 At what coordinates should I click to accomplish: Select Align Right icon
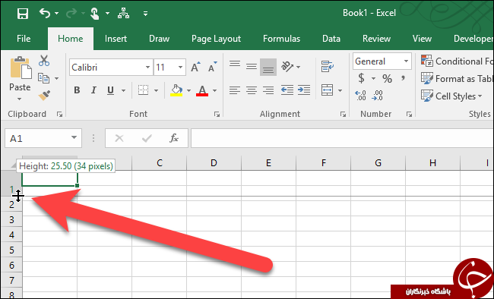[x=268, y=90]
